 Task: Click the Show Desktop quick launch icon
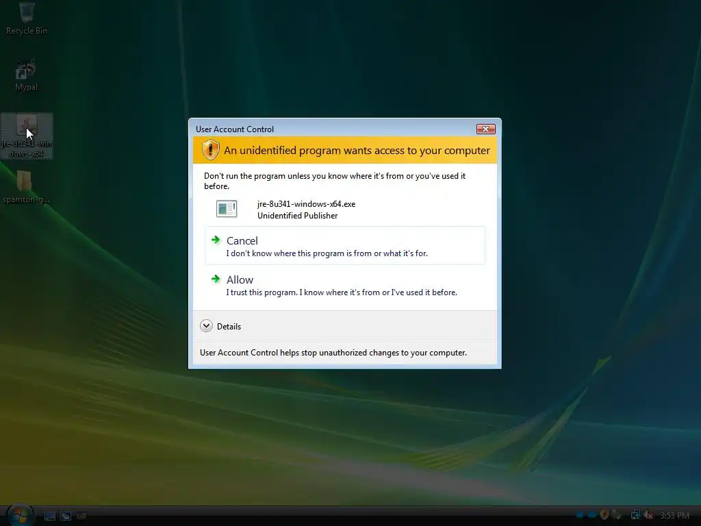49,516
